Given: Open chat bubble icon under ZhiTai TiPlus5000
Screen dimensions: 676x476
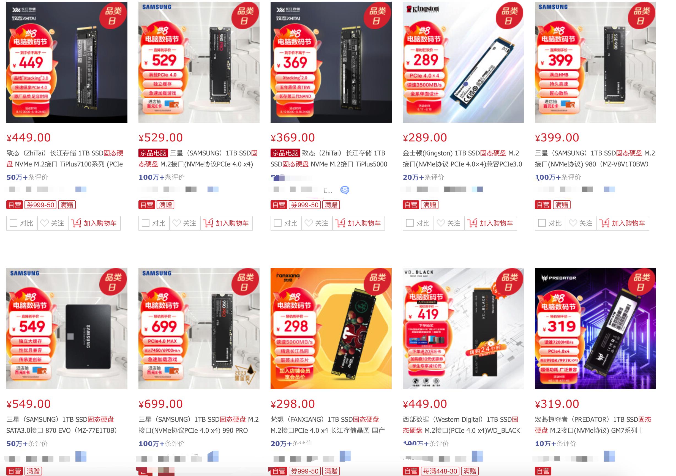Looking at the screenshot, I should 345,190.
